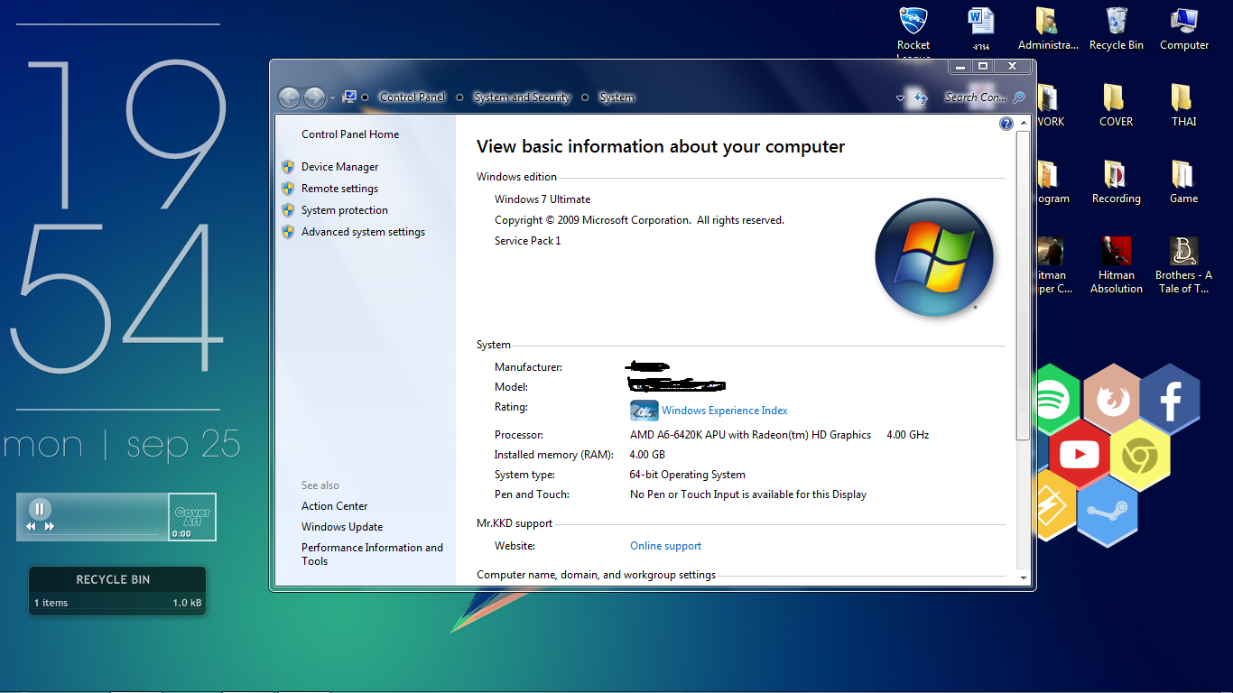Image resolution: width=1233 pixels, height=693 pixels.
Task: Open Control Panel Home
Action: click(350, 134)
